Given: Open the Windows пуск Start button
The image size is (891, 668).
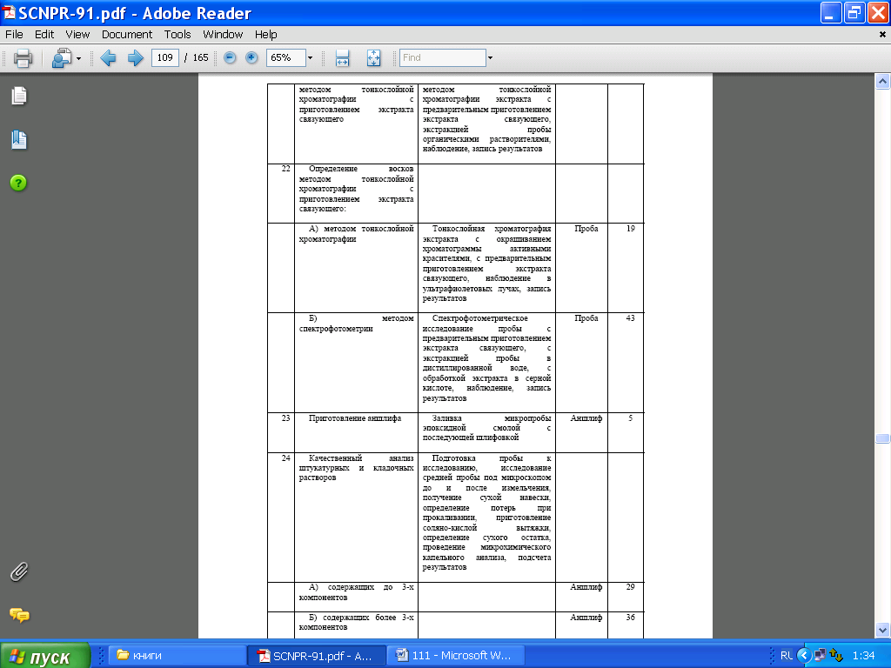Looking at the screenshot, I should tap(45, 656).
